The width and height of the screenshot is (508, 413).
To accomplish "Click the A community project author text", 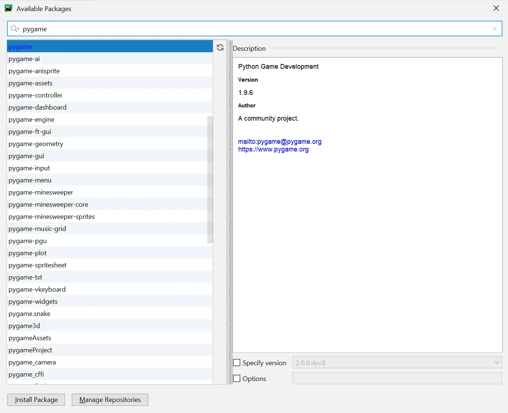I will point(268,118).
